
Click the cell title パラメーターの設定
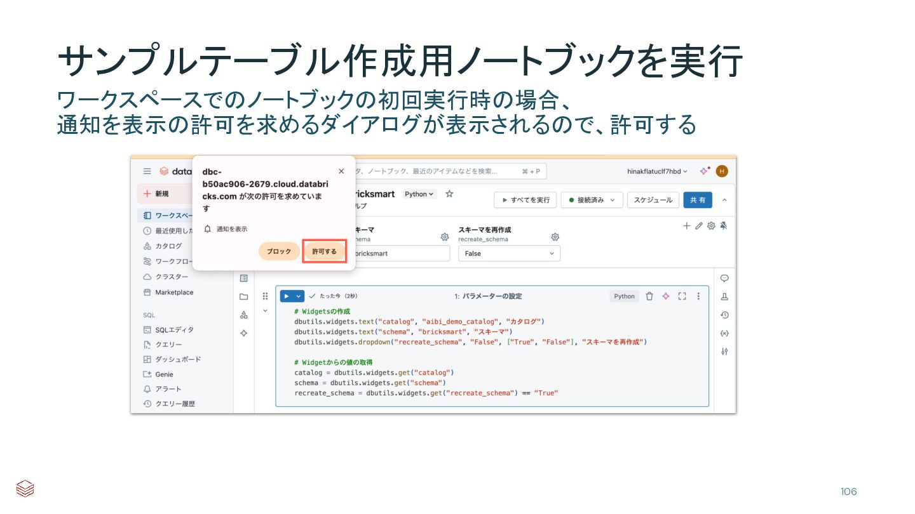click(492, 296)
